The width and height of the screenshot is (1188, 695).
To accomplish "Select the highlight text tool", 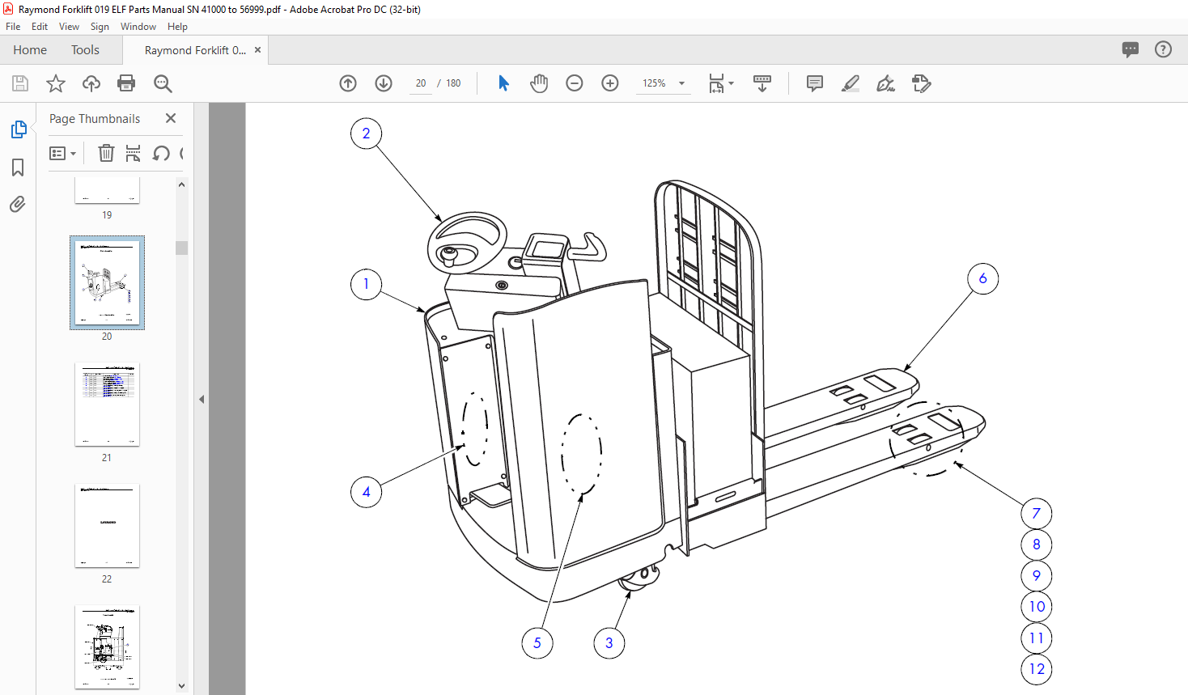I will pos(851,83).
